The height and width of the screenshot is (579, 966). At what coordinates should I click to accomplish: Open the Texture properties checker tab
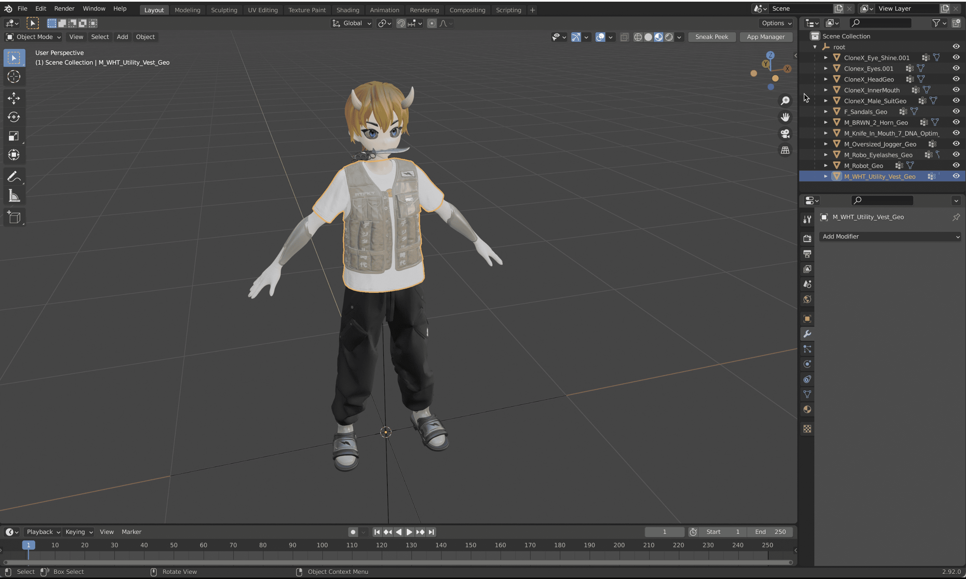[x=807, y=429]
